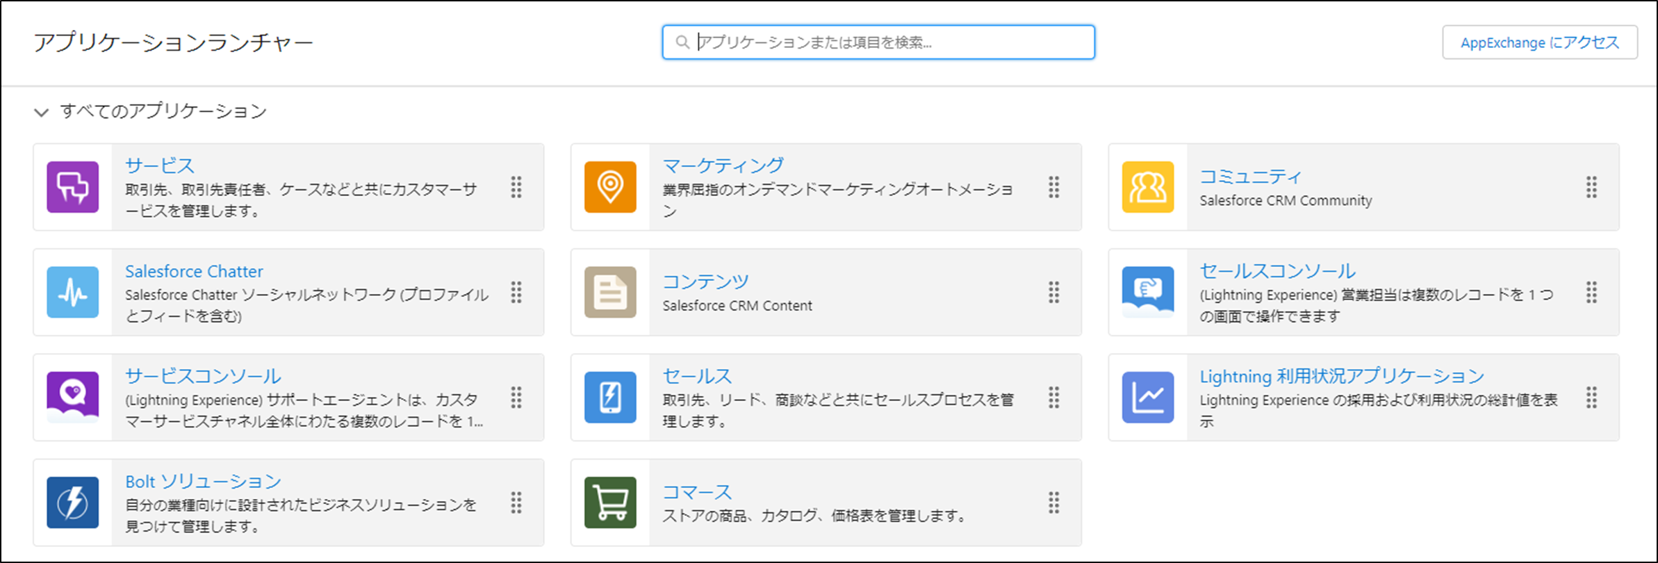Click the Lightning 利用状況アプリケーション chart icon
This screenshot has width=1658, height=563.
click(x=1148, y=398)
